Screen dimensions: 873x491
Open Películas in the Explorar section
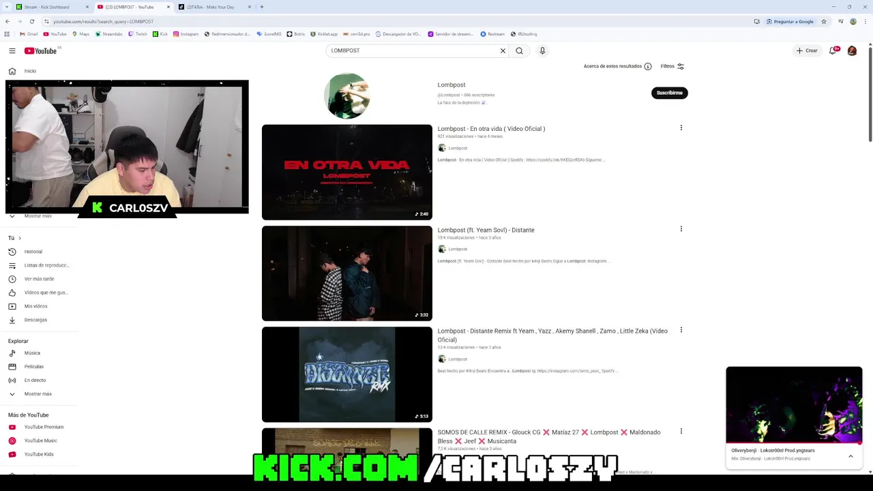point(39,367)
